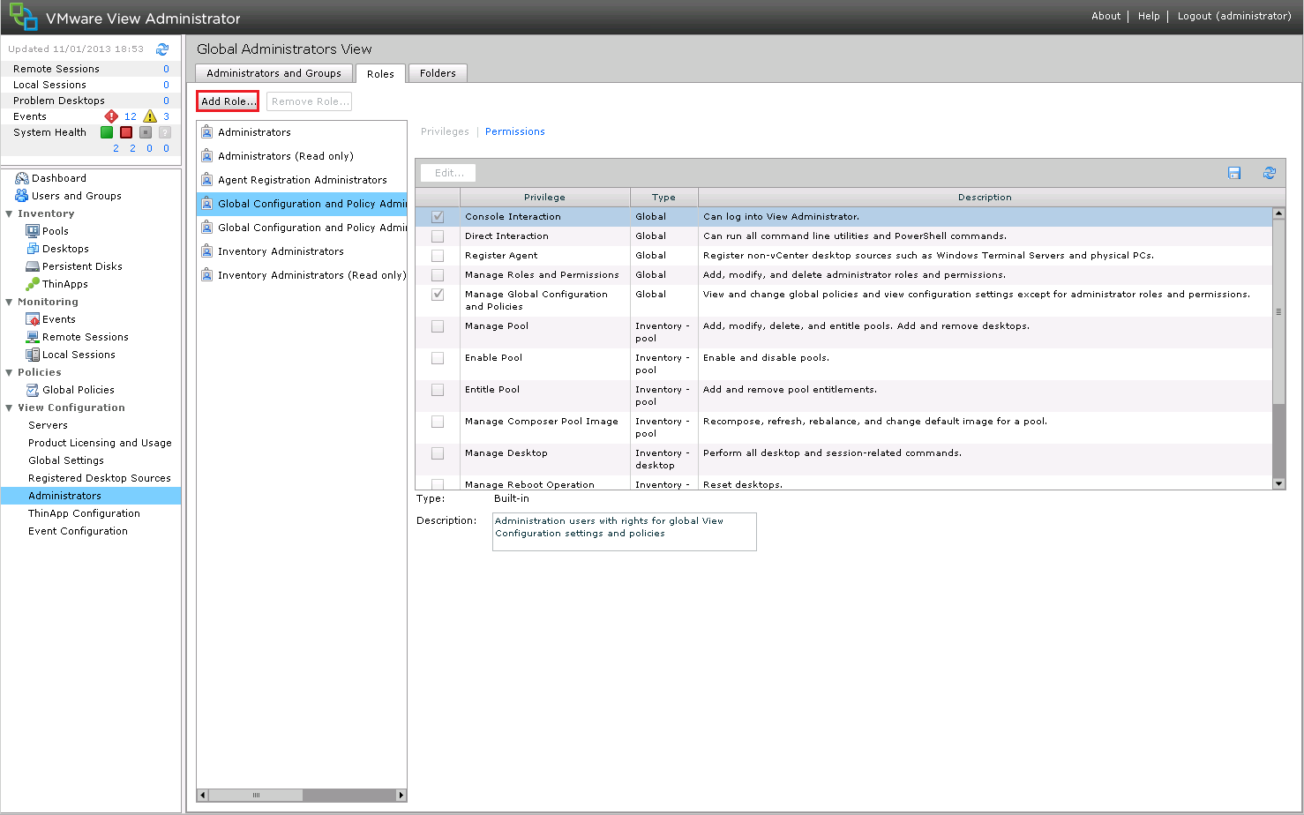Click the red System Health indicator
1304x815 pixels.
(126, 132)
